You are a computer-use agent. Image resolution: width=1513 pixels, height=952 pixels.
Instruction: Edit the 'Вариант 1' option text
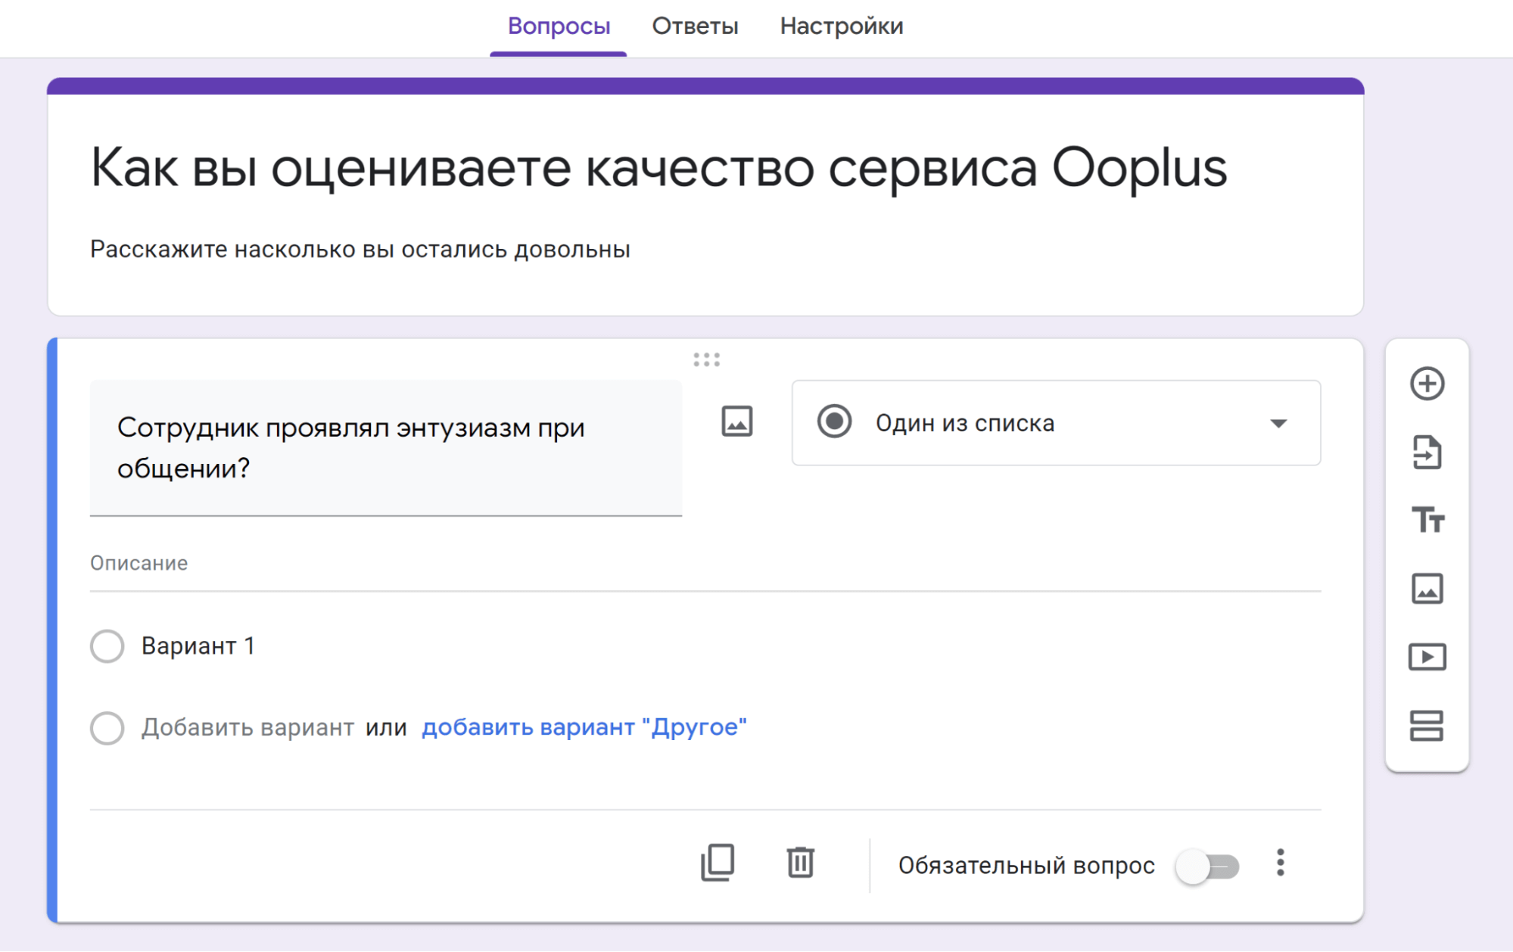[198, 646]
